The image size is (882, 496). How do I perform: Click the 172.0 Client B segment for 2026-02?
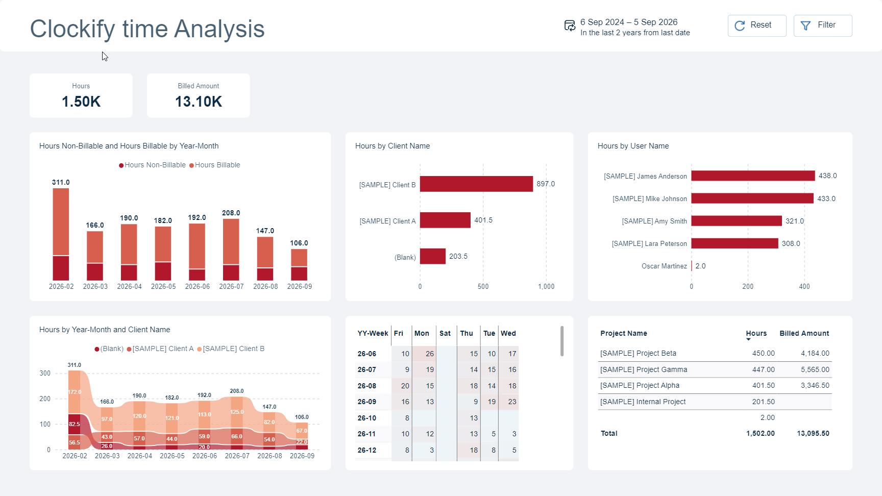point(75,392)
